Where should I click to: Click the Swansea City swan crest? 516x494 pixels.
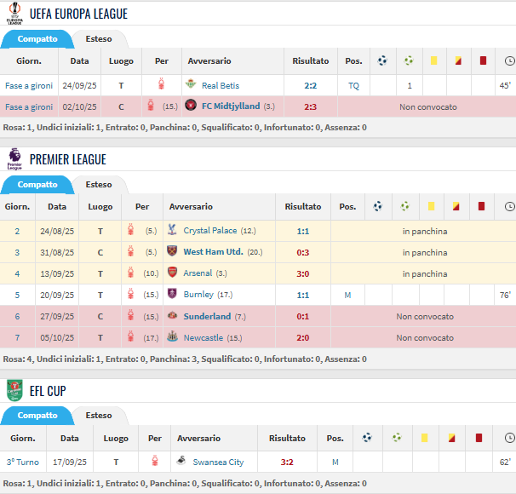181,462
